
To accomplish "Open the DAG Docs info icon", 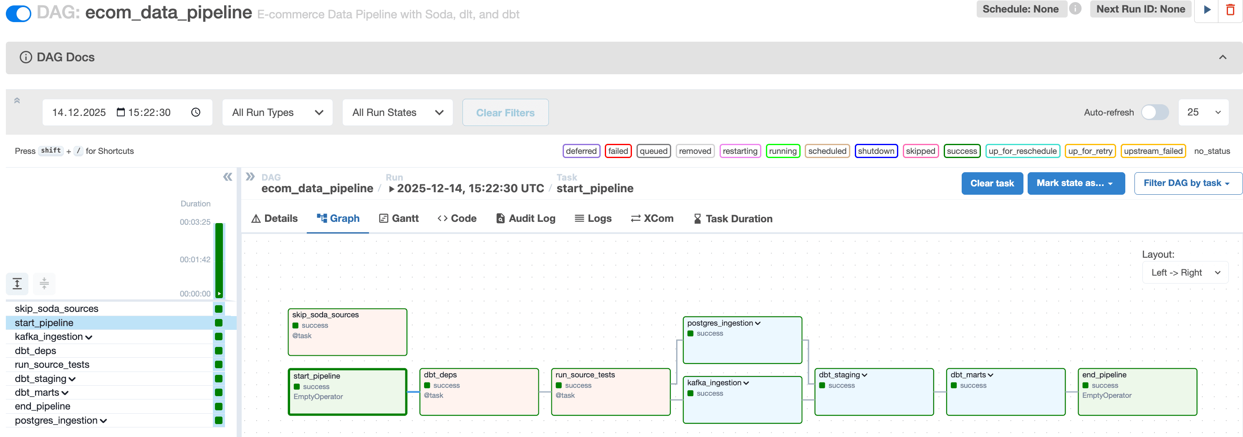I will pyautogui.click(x=25, y=57).
